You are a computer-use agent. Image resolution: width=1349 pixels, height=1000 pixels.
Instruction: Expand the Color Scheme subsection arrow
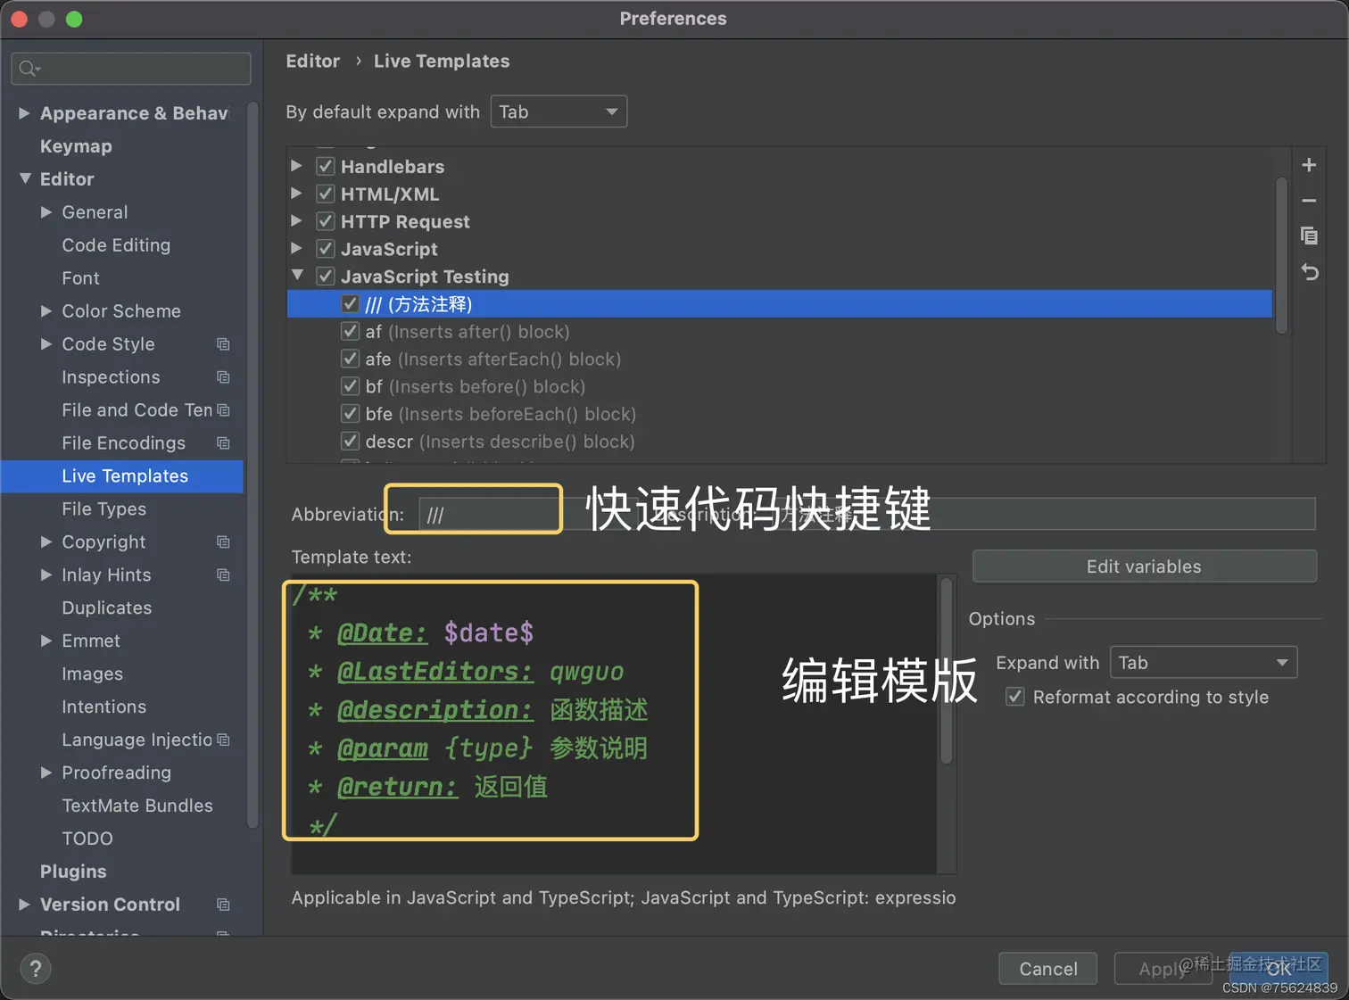pyautogui.click(x=46, y=311)
